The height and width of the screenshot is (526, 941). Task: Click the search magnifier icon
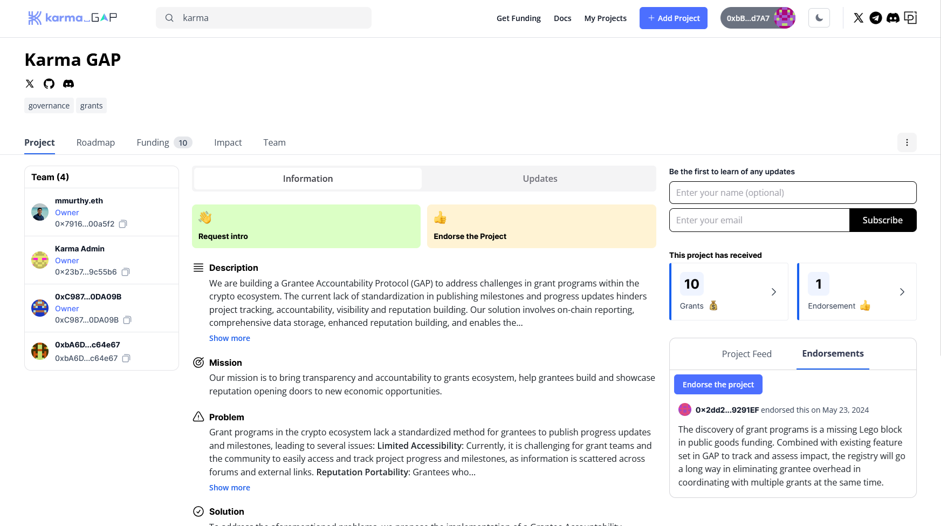pos(169,18)
